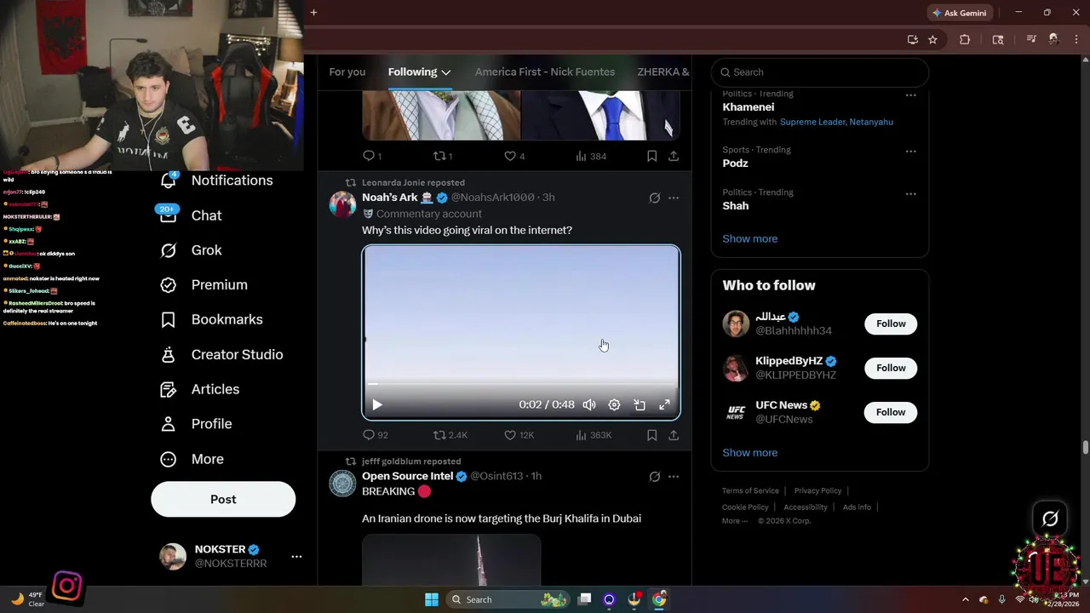Viewport: 1090px width, 613px height.
Task: Open the Open Source Intel profile name
Action: 407,476
